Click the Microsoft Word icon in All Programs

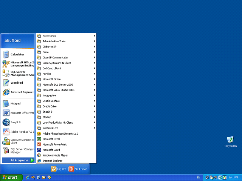point(39,150)
